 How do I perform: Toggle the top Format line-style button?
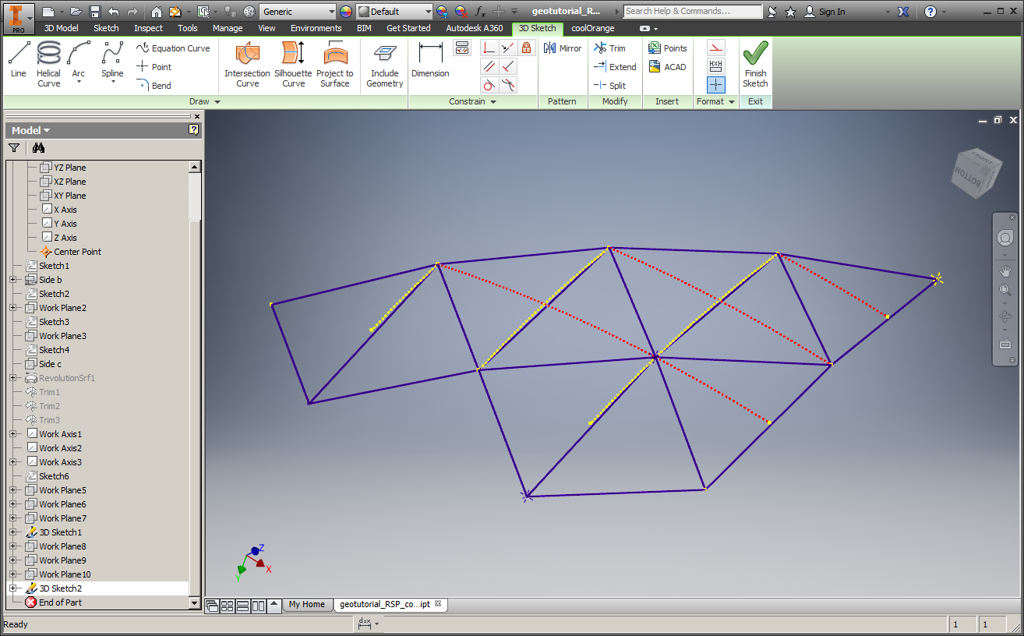(716, 48)
